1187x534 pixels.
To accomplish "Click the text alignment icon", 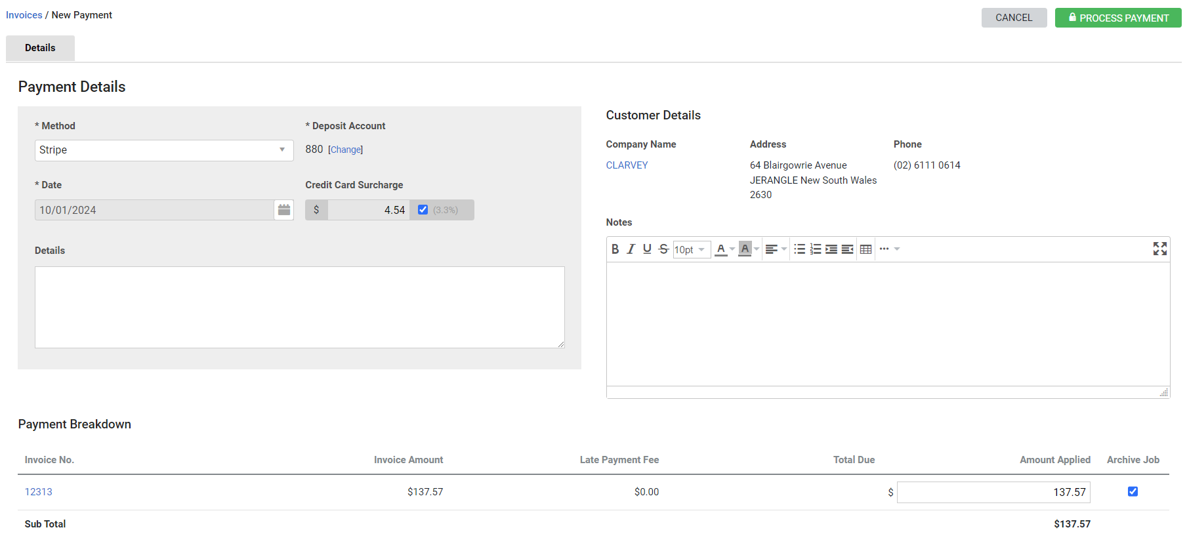I will pos(772,249).
